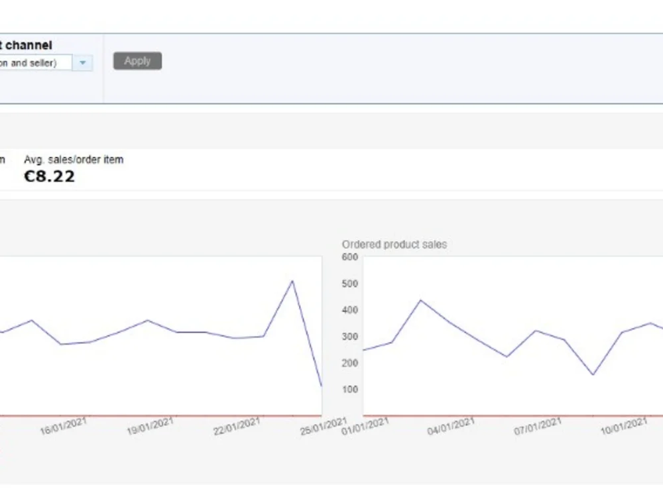
Task: Click the Apply button
Action: (137, 61)
